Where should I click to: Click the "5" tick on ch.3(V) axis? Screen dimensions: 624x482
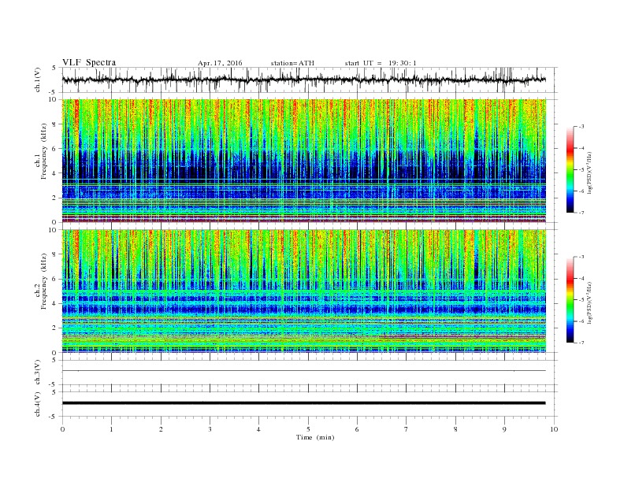(x=54, y=360)
